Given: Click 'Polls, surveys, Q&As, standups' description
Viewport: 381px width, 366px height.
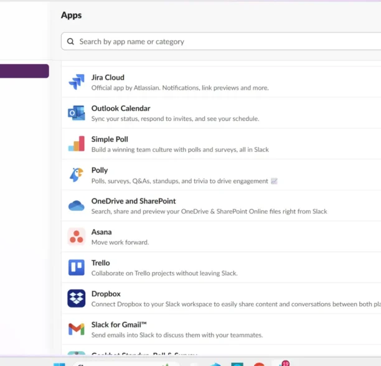Looking at the screenshot, I should click(179, 181).
